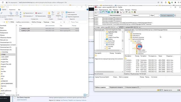This screenshot has height=102, width=181.
Task: Switch to the Failed transfers tab
Action: coord(116,87)
